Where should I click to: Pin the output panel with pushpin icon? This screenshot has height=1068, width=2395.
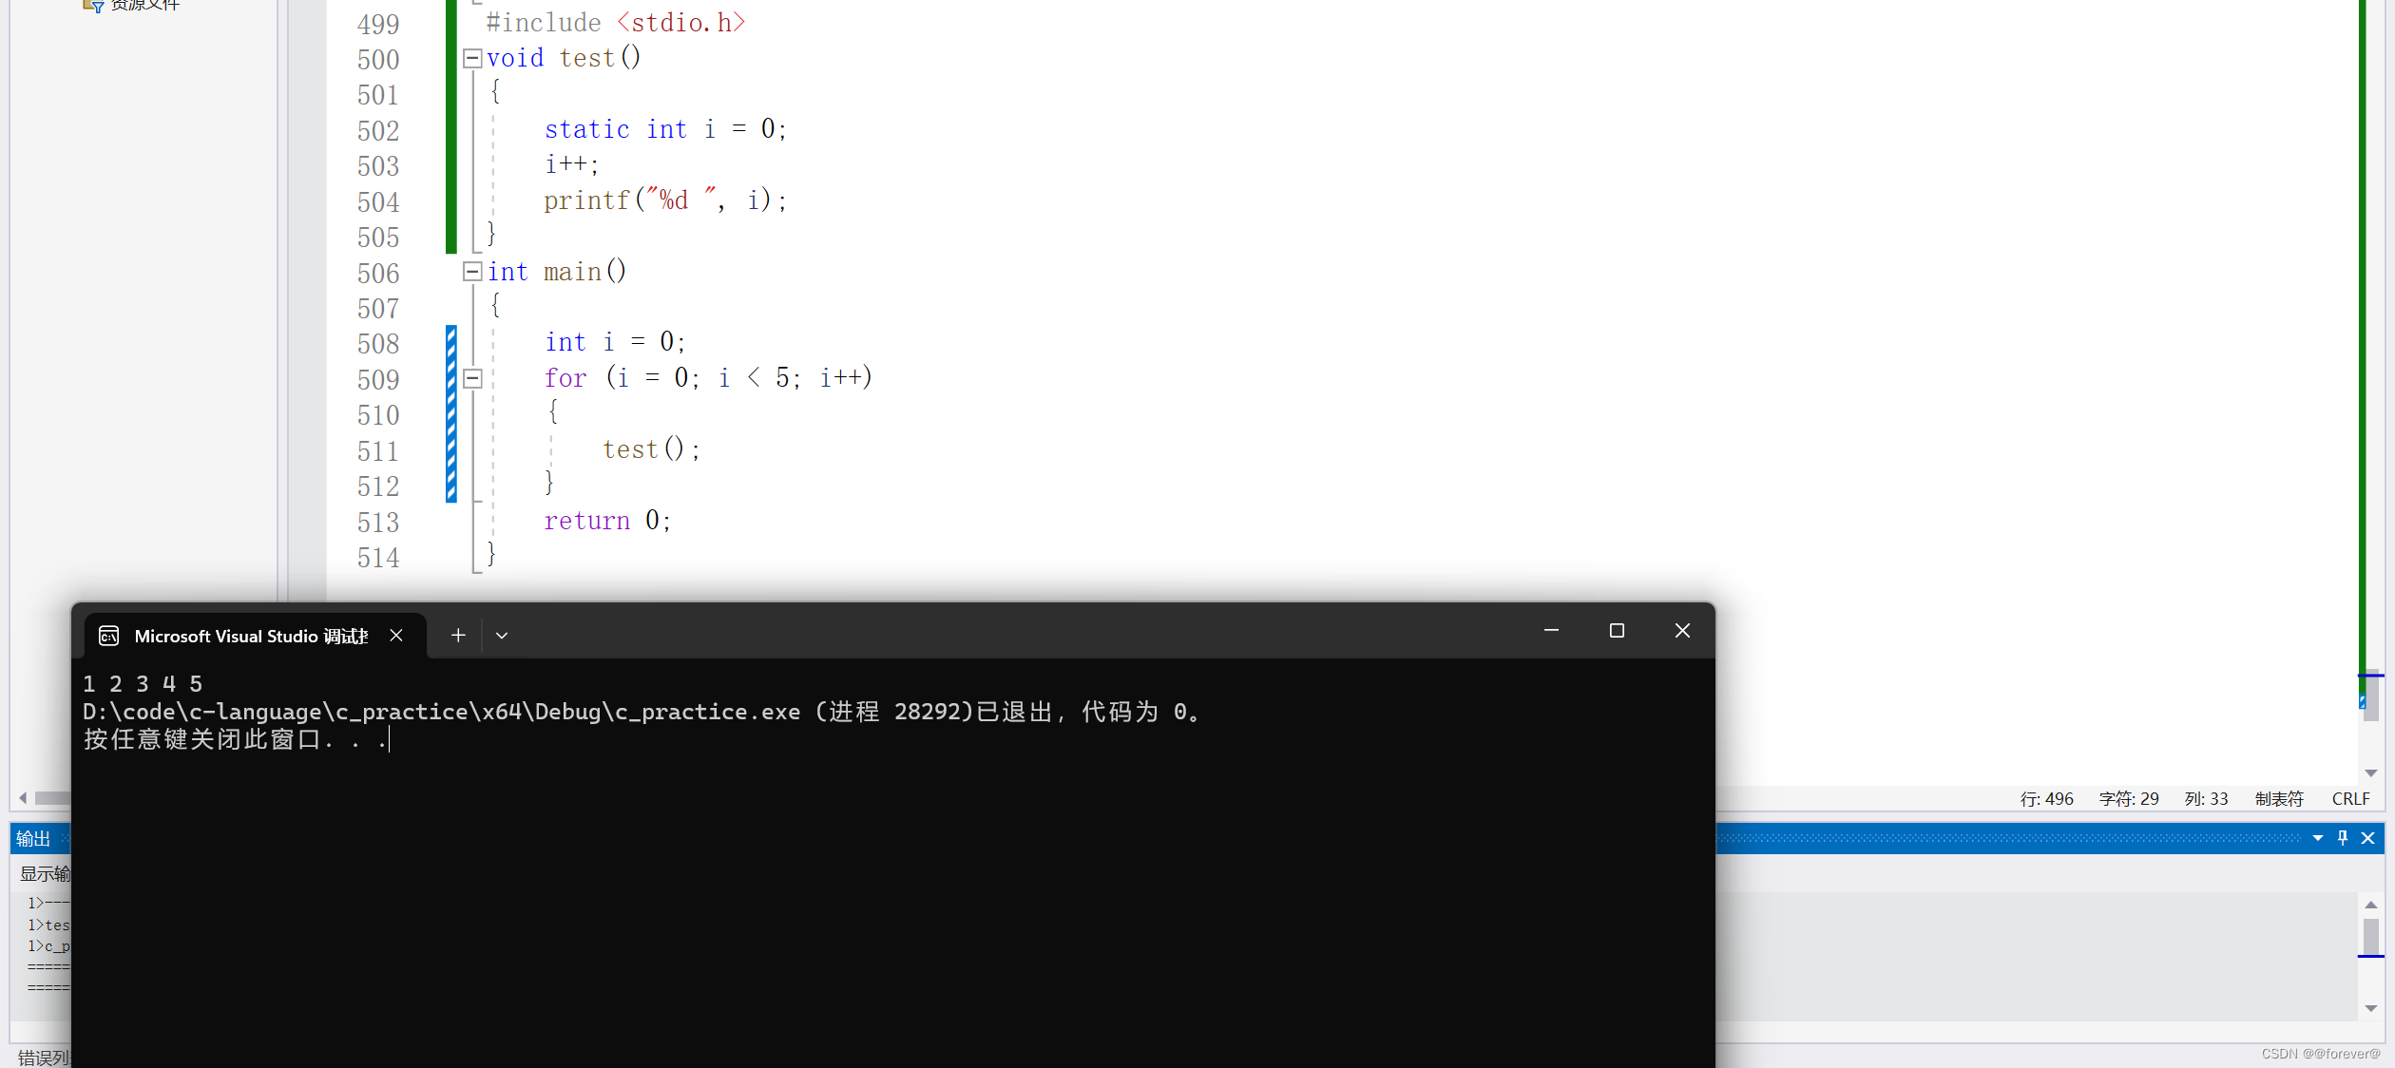point(2343,838)
